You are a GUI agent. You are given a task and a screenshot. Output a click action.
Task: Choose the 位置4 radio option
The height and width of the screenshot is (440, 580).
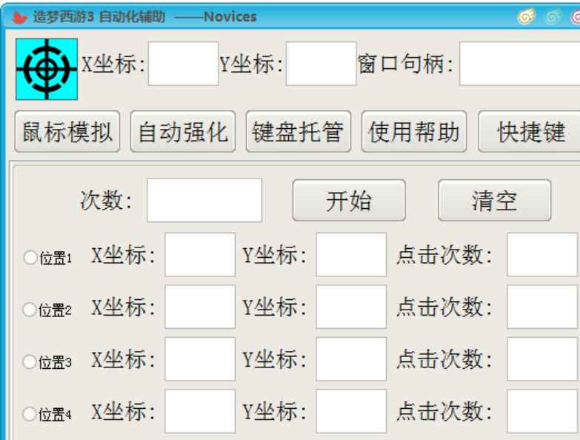[x=30, y=413]
